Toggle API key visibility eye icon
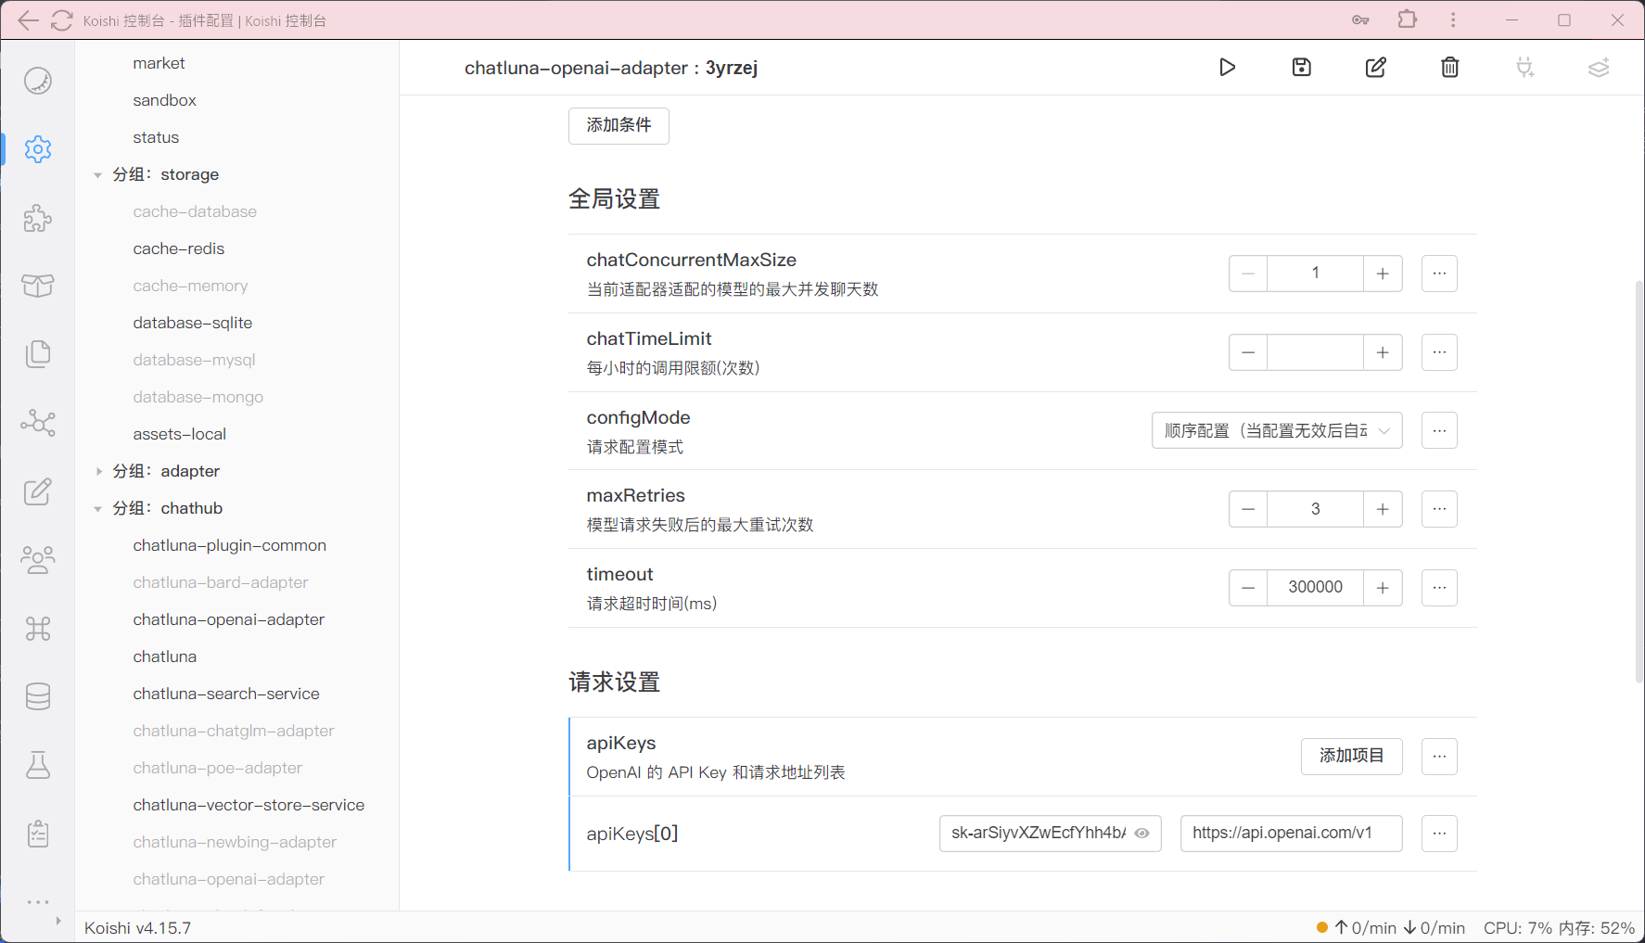 [1142, 834]
